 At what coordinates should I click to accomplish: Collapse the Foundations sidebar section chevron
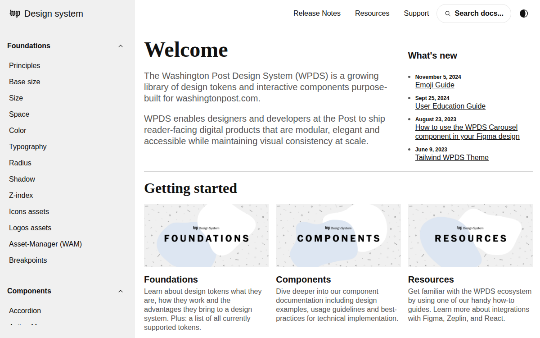pyautogui.click(x=121, y=46)
